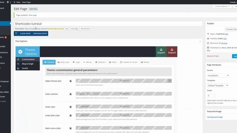
Task: Click View Page in admin bar
Action: coord(26,2)
